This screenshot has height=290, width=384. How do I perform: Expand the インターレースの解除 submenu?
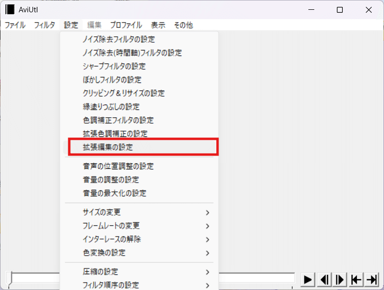[x=139, y=239]
